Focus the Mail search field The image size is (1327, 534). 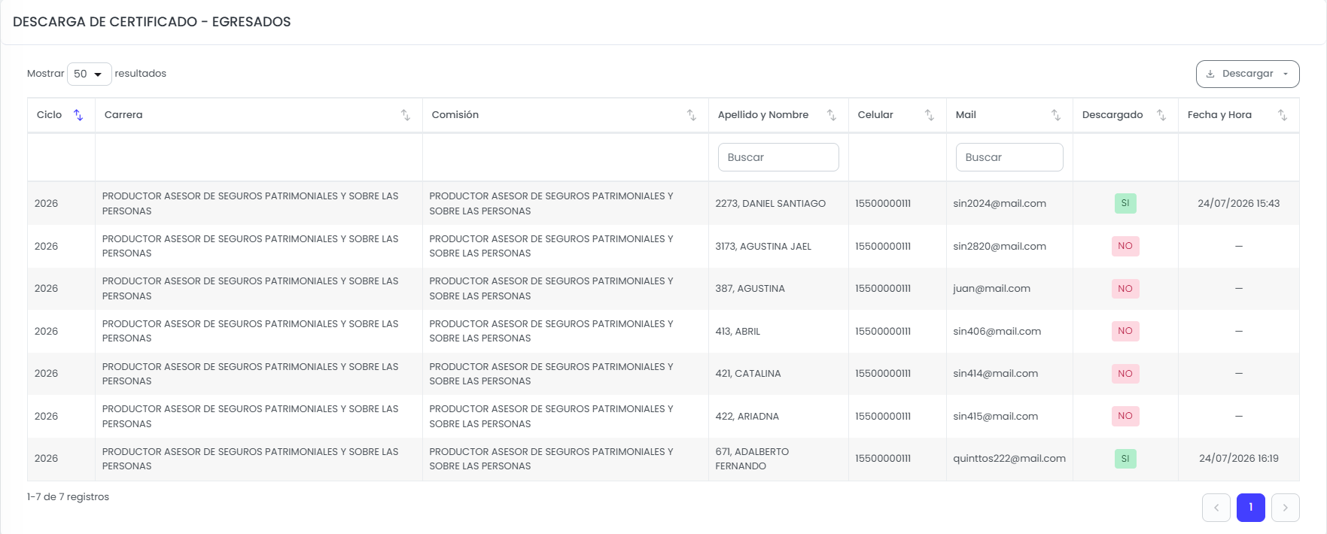(x=1009, y=157)
